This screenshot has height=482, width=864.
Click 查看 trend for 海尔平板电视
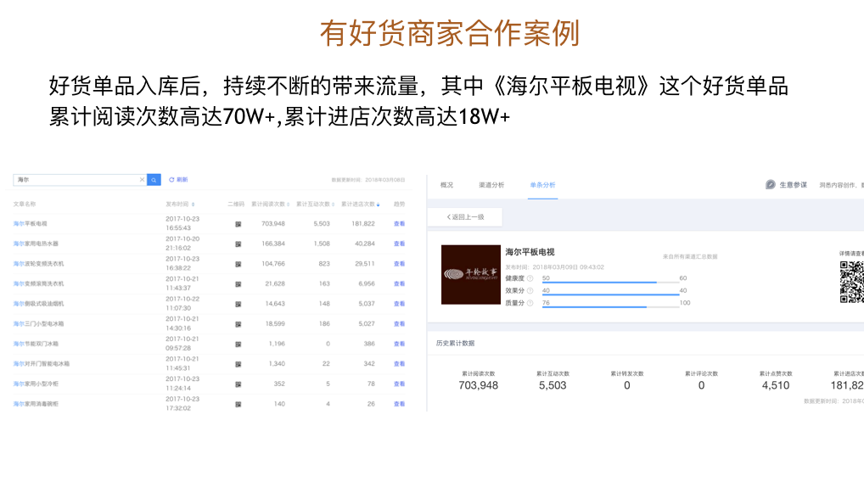[x=400, y=224]
